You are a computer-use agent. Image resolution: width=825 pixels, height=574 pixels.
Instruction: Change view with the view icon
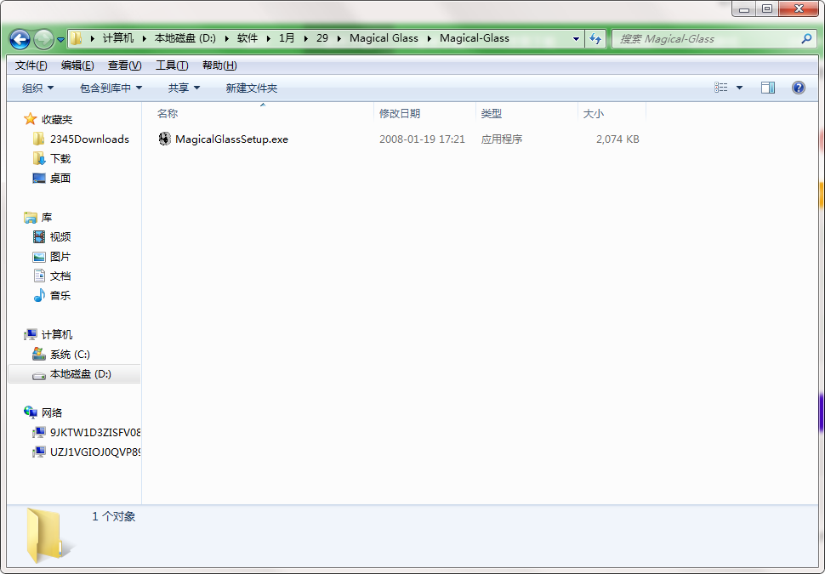721,88
